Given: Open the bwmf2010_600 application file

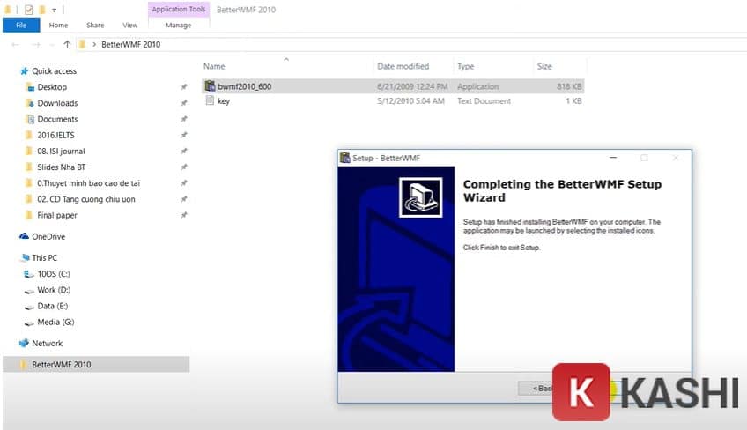Looking at the screenshot, I should [x=238, y=86].
